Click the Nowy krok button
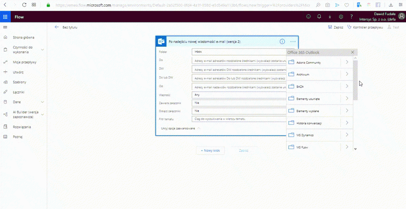 tap(210, 151)
